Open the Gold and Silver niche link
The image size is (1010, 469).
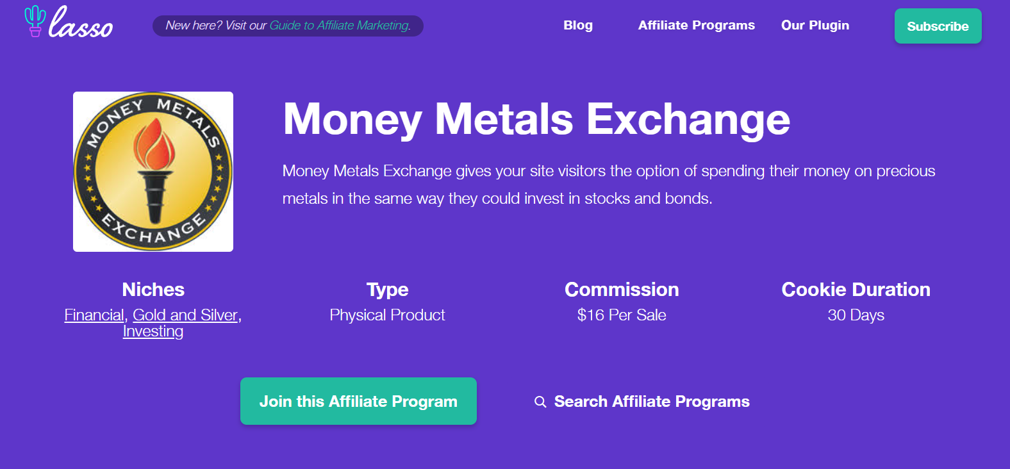pyautogui.click(x=186, y=315)
